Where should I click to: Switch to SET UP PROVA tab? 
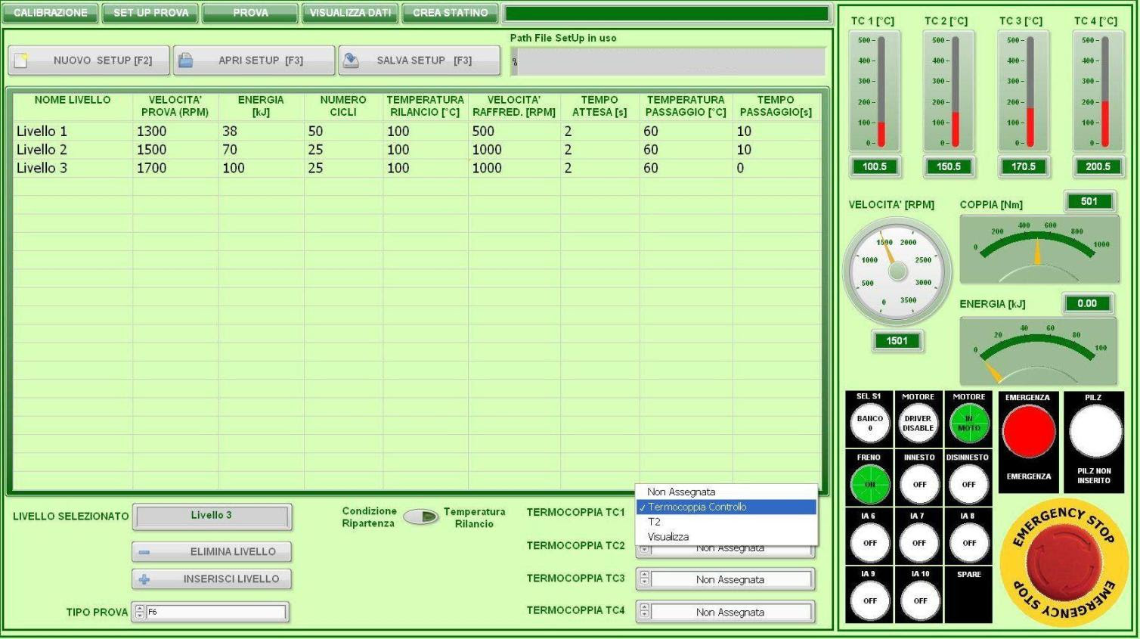click(x=151, y=13)
